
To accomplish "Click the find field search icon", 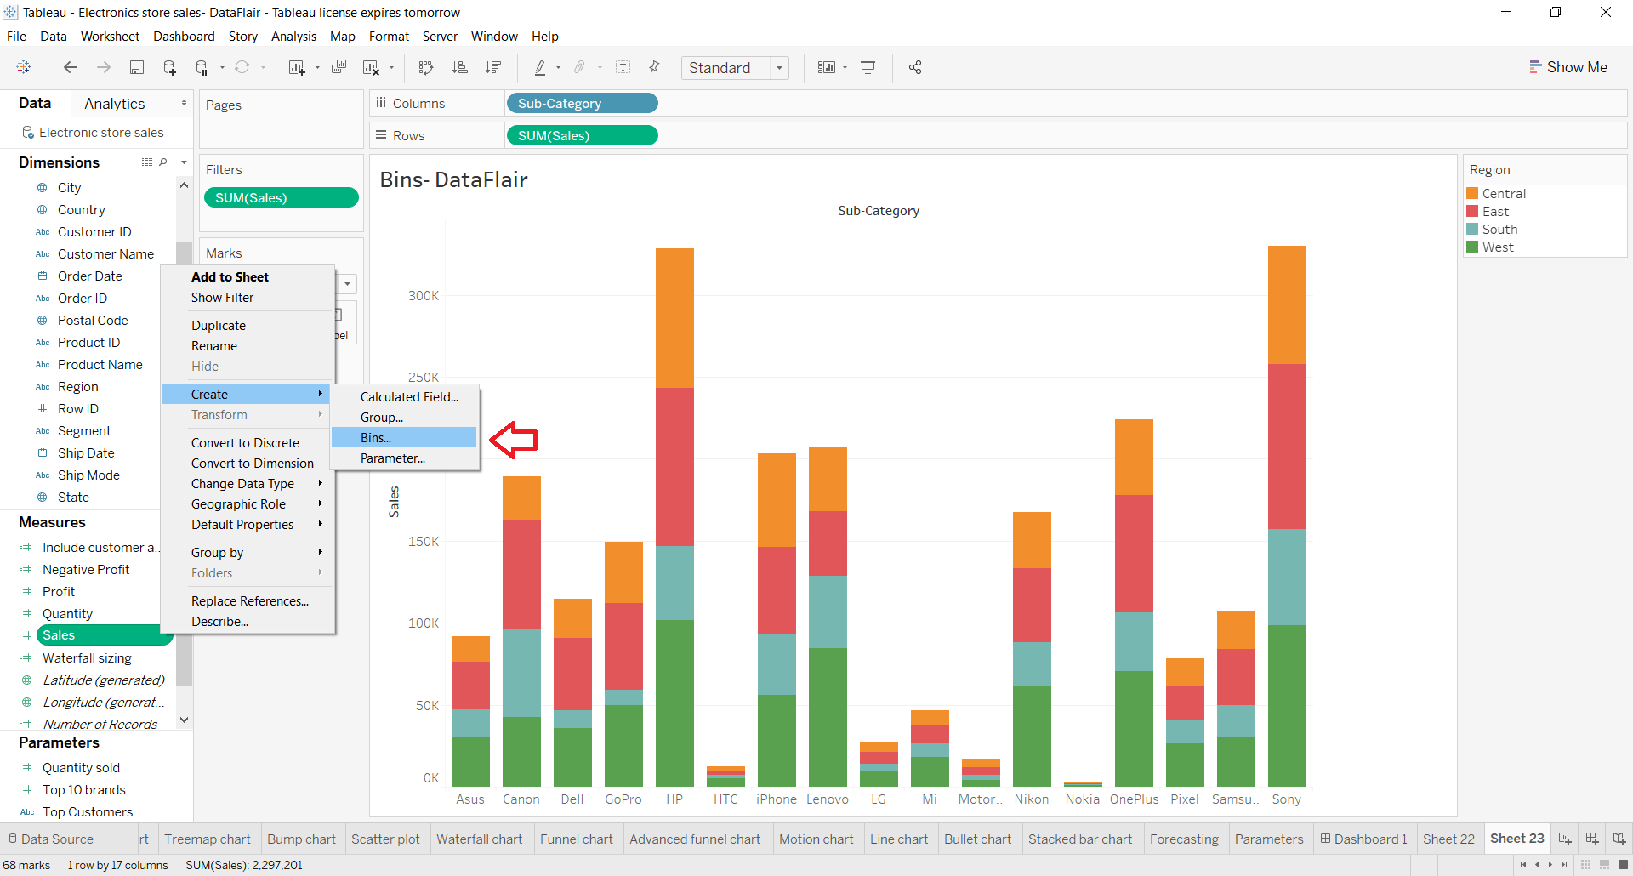I will point(163,162).
